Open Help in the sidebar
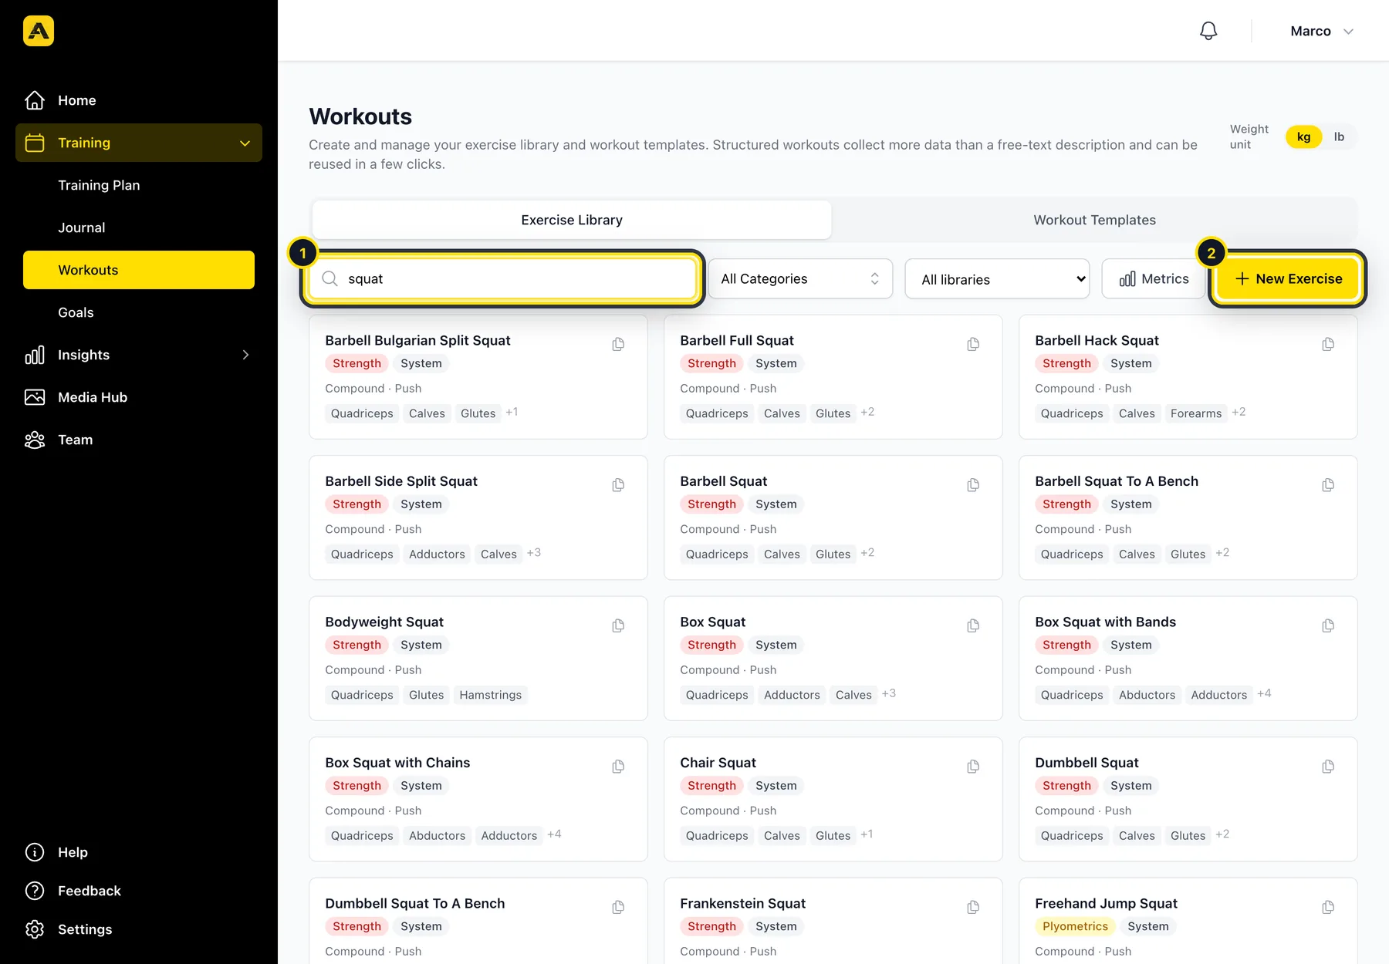This screenshot has width=1389, height=964. (x=139, y=852)
